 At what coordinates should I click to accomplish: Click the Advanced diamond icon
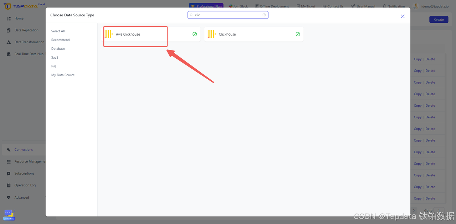pos(9,197)
